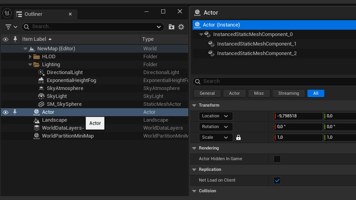Collapse the Collision section
356x200 pixels.
[x=194, y=191]
